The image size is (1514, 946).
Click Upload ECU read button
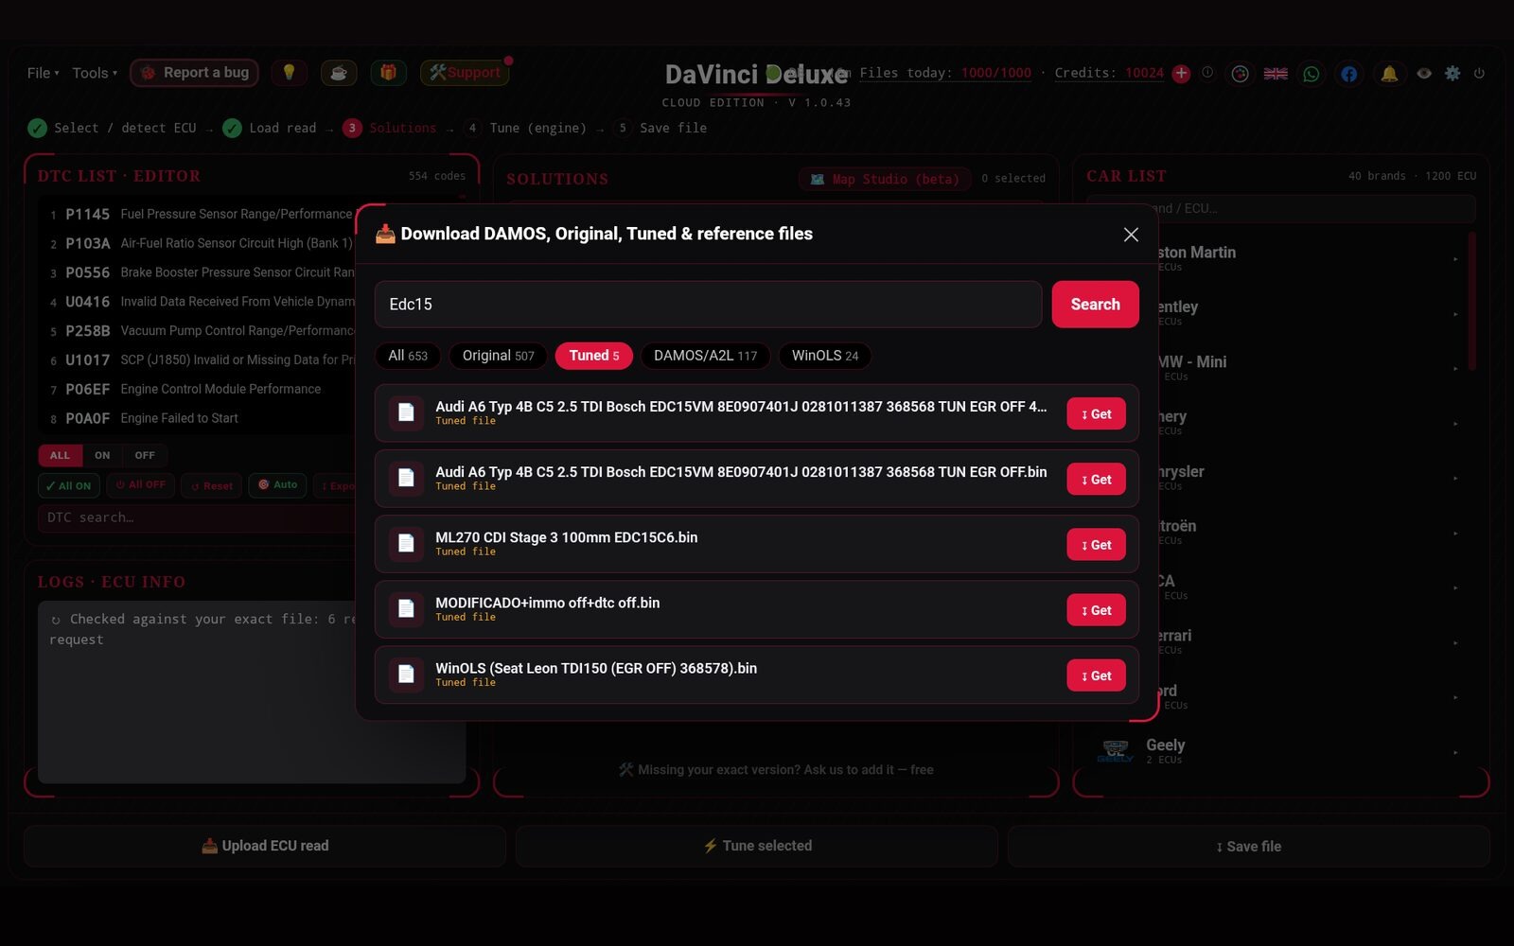[265, 846]
